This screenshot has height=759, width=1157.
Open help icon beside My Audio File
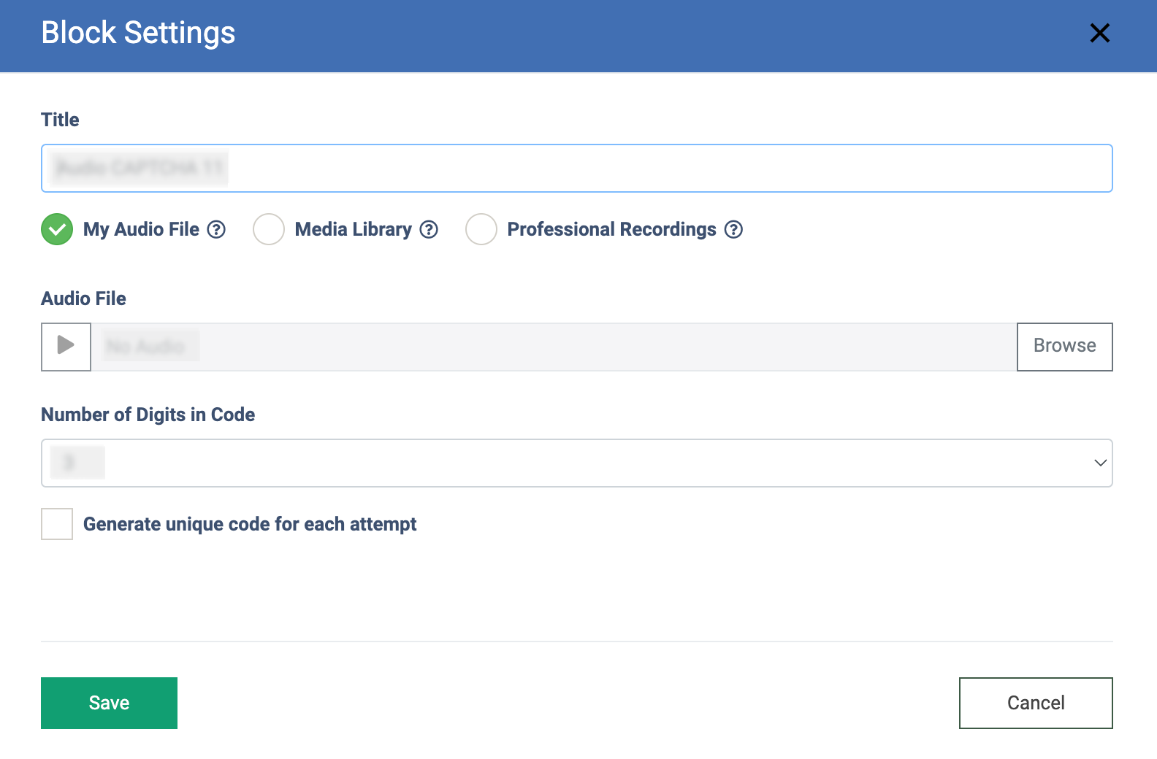click(x=216, y=229)
